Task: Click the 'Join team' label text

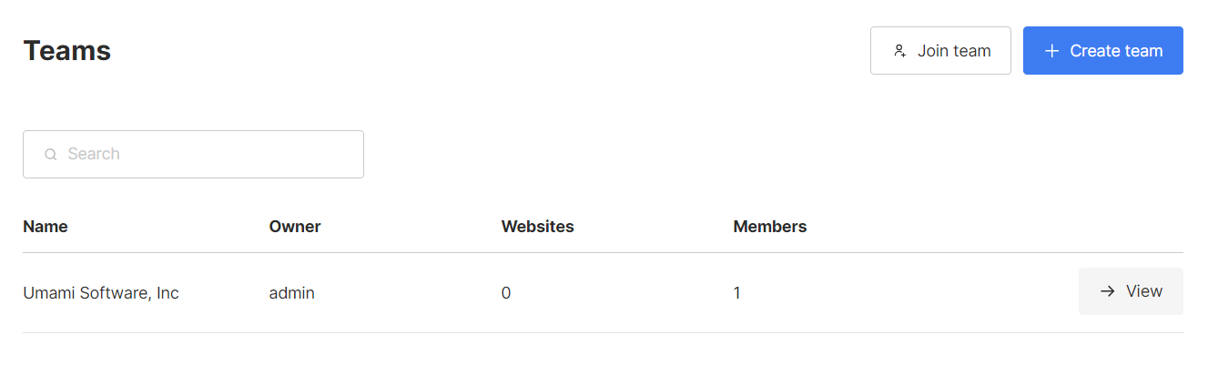Action: coord(954,51)
